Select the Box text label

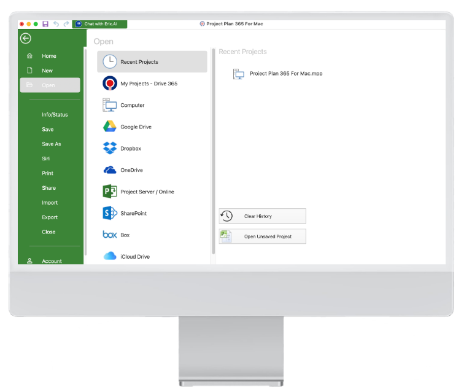tap(125, 235)
